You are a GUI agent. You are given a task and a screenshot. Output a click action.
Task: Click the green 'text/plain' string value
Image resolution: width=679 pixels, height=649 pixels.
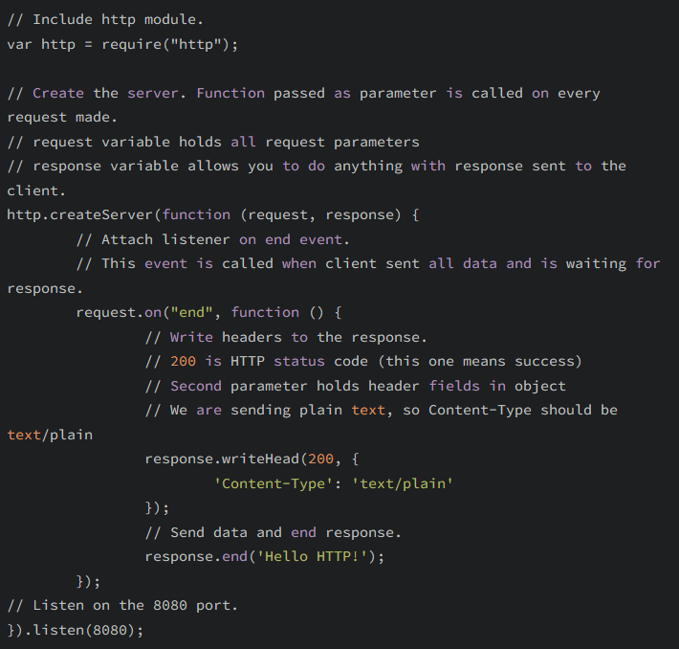tap(403, 483)
